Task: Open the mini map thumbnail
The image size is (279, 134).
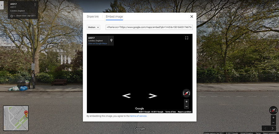Action: point(16,118)
